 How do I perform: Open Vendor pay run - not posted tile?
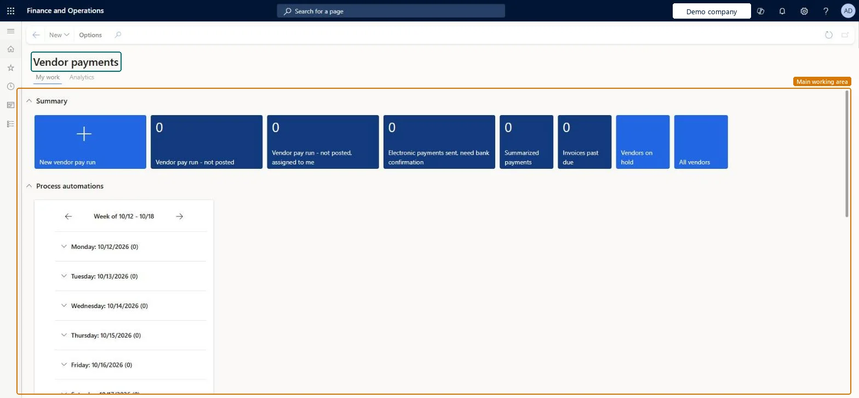[x=207, y=142]
